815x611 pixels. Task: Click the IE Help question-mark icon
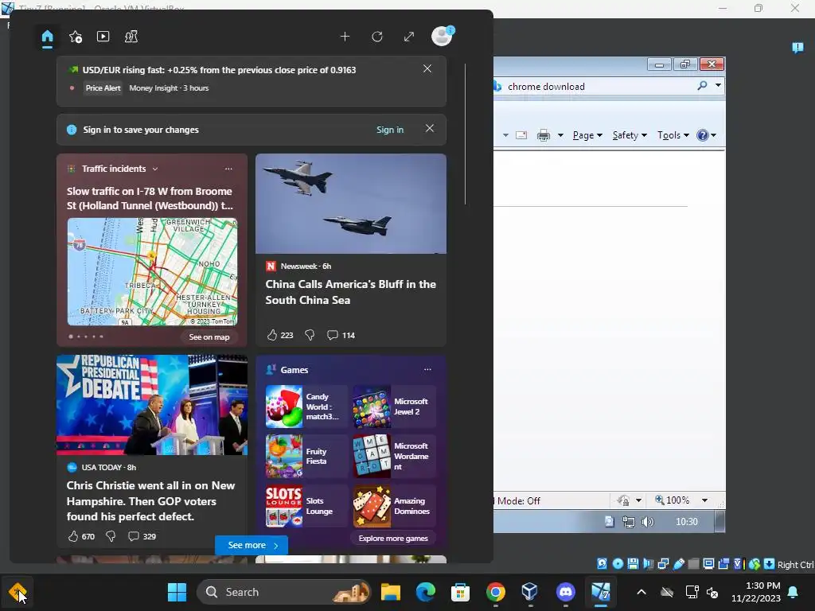[703, 135]
